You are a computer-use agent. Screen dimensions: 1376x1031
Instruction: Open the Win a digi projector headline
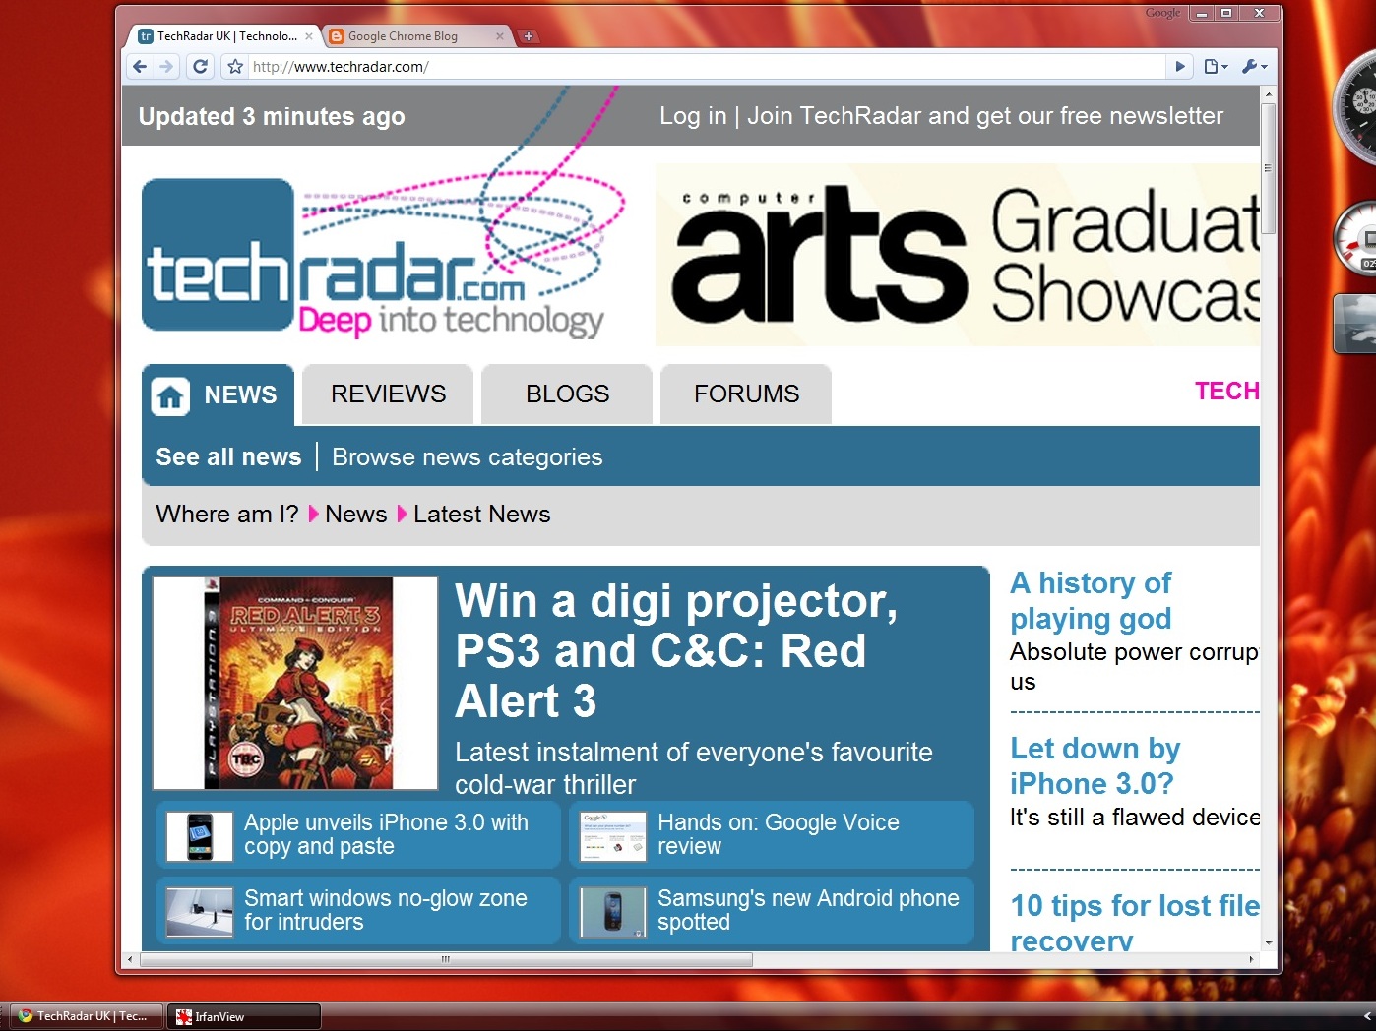676,651
